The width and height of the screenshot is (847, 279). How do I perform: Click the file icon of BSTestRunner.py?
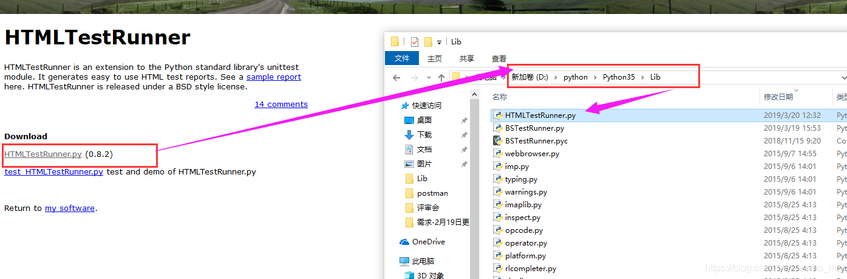pyautogui.click(x=498, y=128)
